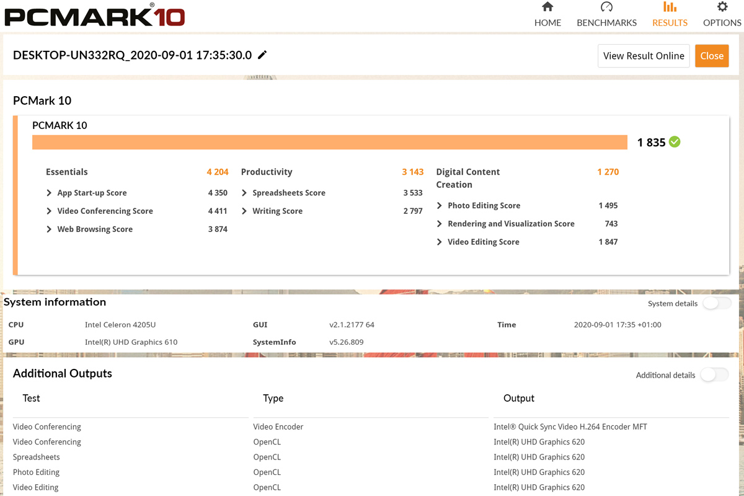744x496 pixels.
Task: Toggle the System details switch
Action: tap(717, 303)
